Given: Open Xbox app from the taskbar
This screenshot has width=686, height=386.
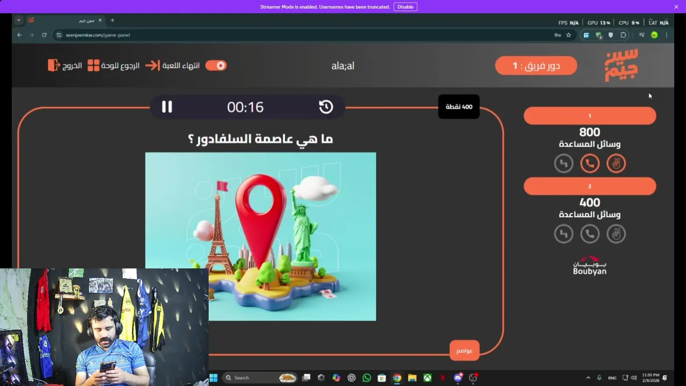Looking at the screenshot, I should pyautogui.click(x=427, y=377).
